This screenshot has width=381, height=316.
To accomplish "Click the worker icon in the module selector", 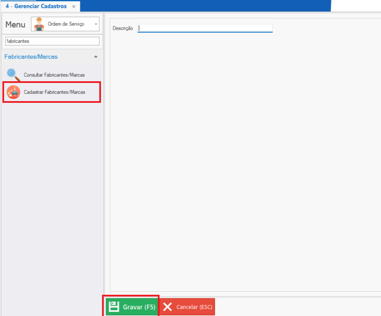I will pyautogui.click(x=39, y=24).
